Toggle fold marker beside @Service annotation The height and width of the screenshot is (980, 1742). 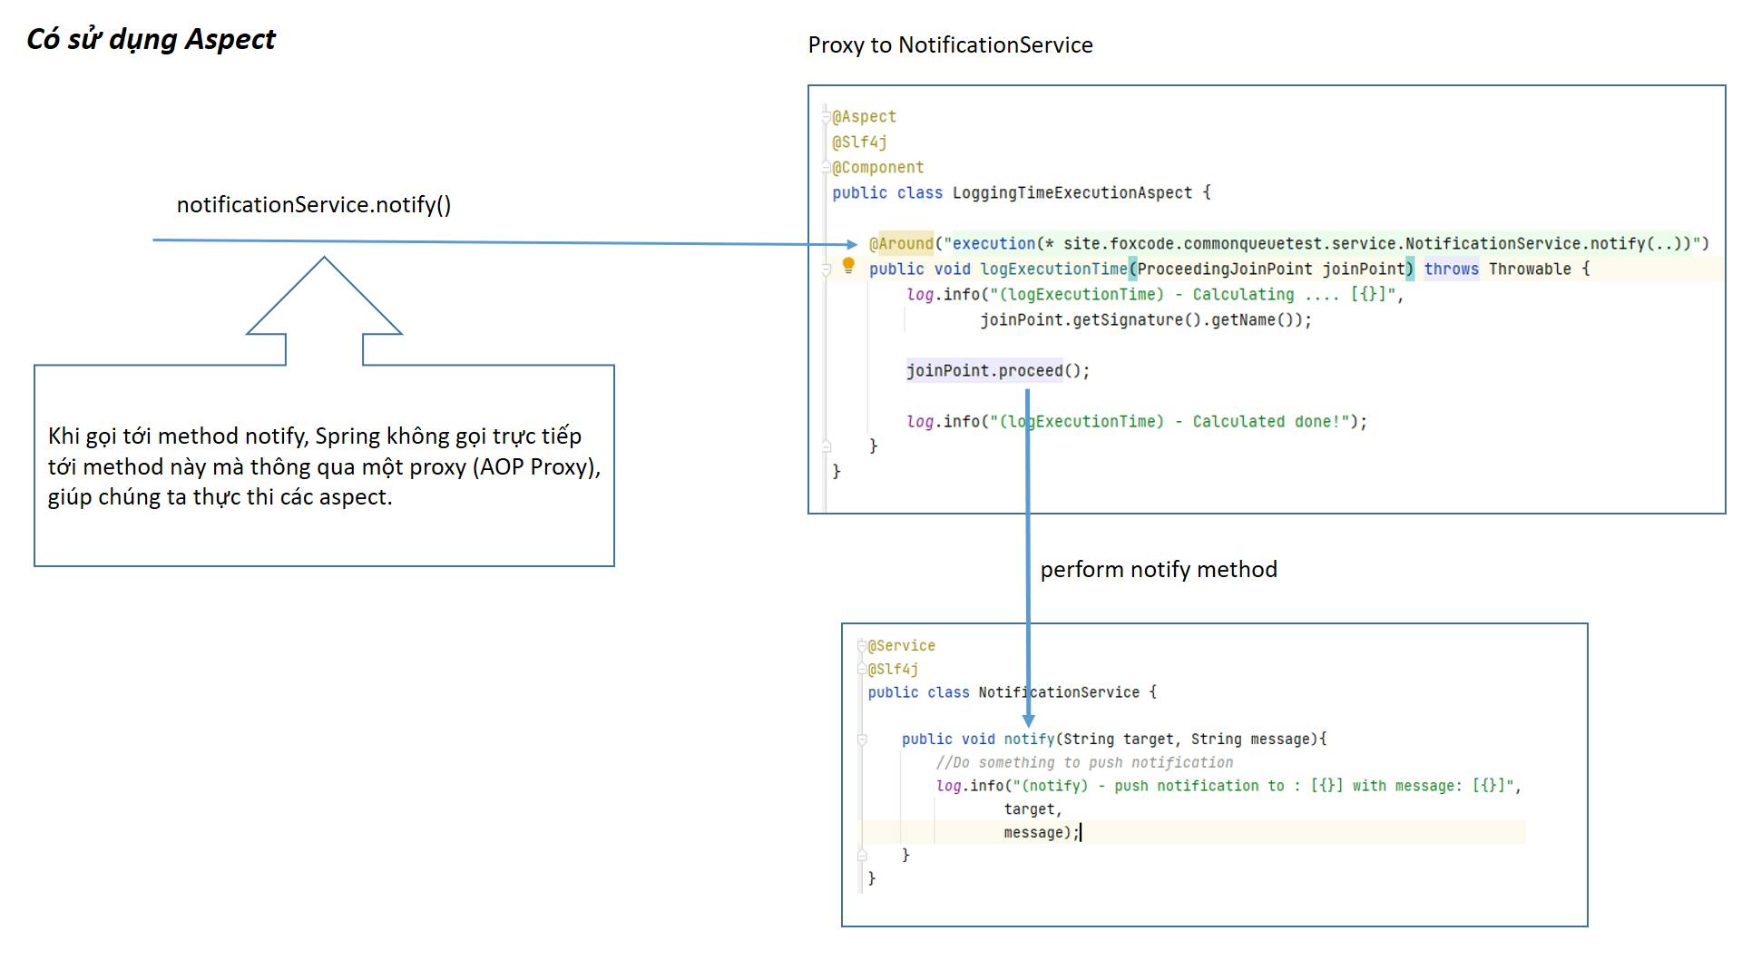click(x=862, y=646)
